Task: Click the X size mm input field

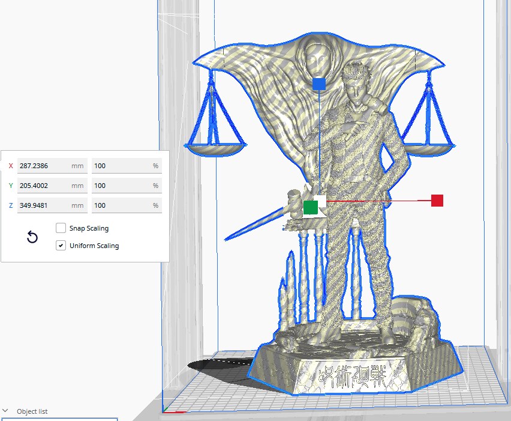Action: (52, 166)
